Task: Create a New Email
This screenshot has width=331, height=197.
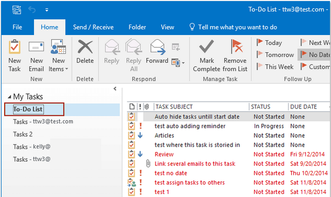Action: (x=36, y=56)
